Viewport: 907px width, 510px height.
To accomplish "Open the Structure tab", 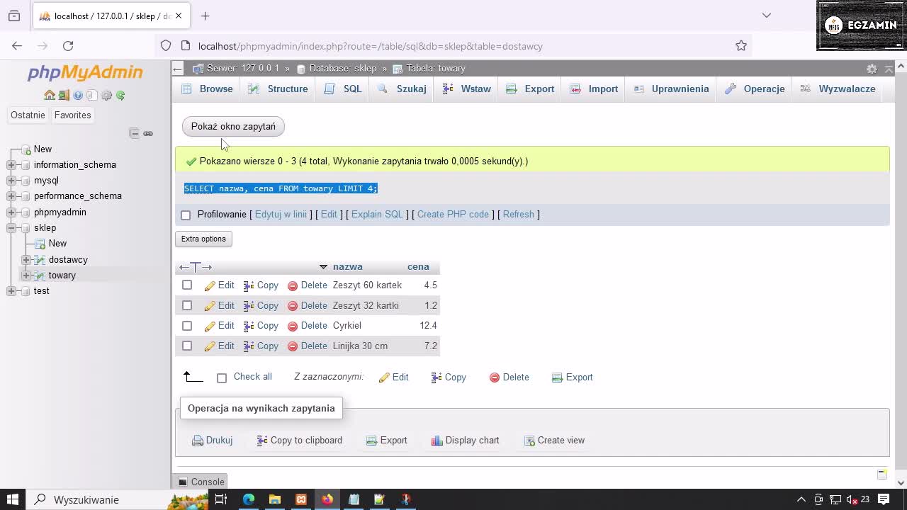I will point(278,89).
